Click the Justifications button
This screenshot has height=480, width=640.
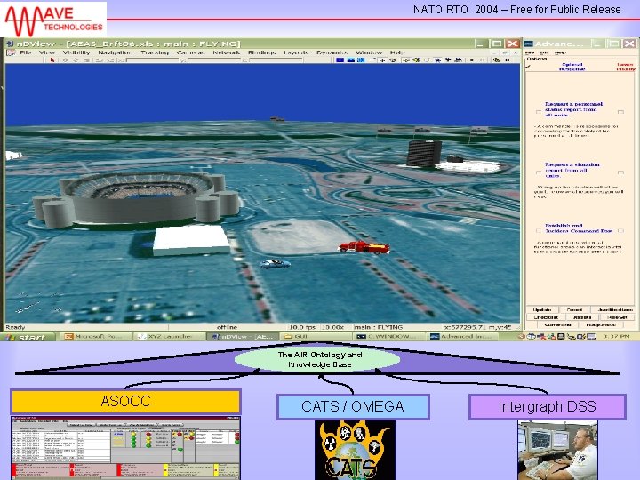615,310
